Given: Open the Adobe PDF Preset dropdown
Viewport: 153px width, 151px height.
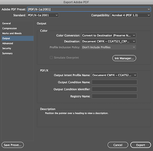Looking at the screenshot, I should pyautogui.click(x=89, y=9).
